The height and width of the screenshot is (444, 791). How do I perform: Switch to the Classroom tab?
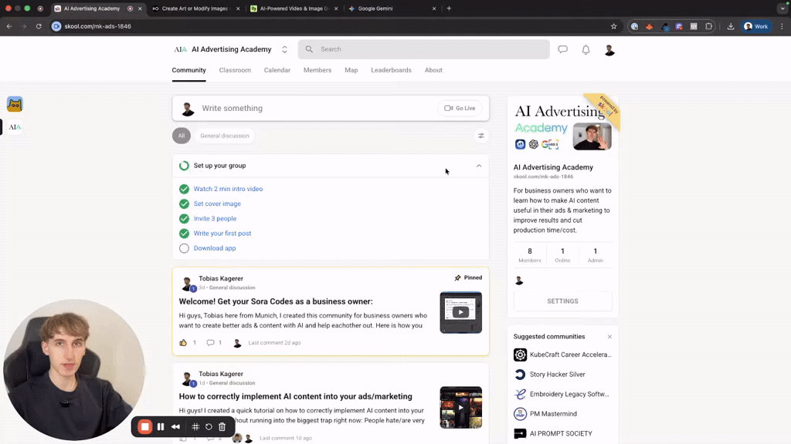tap(235, 70)
